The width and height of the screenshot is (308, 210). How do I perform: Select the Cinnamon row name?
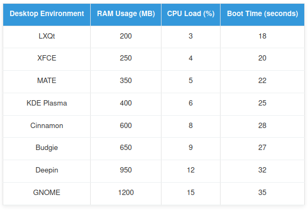coord(47,126)
